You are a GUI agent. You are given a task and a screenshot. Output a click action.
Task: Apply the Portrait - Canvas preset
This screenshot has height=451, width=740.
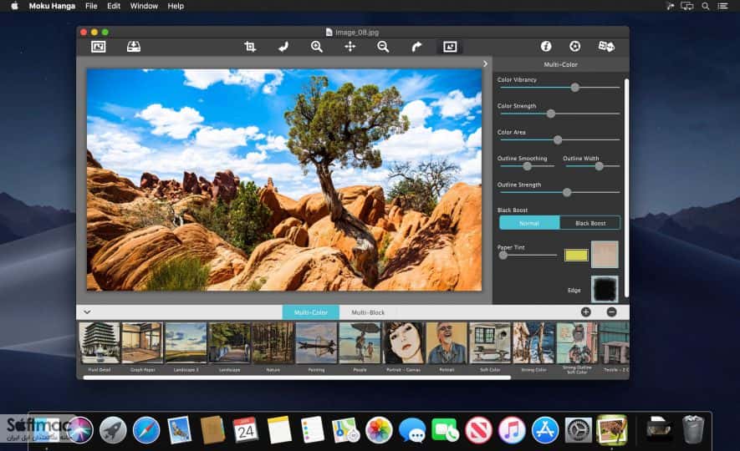pos(403,342)
